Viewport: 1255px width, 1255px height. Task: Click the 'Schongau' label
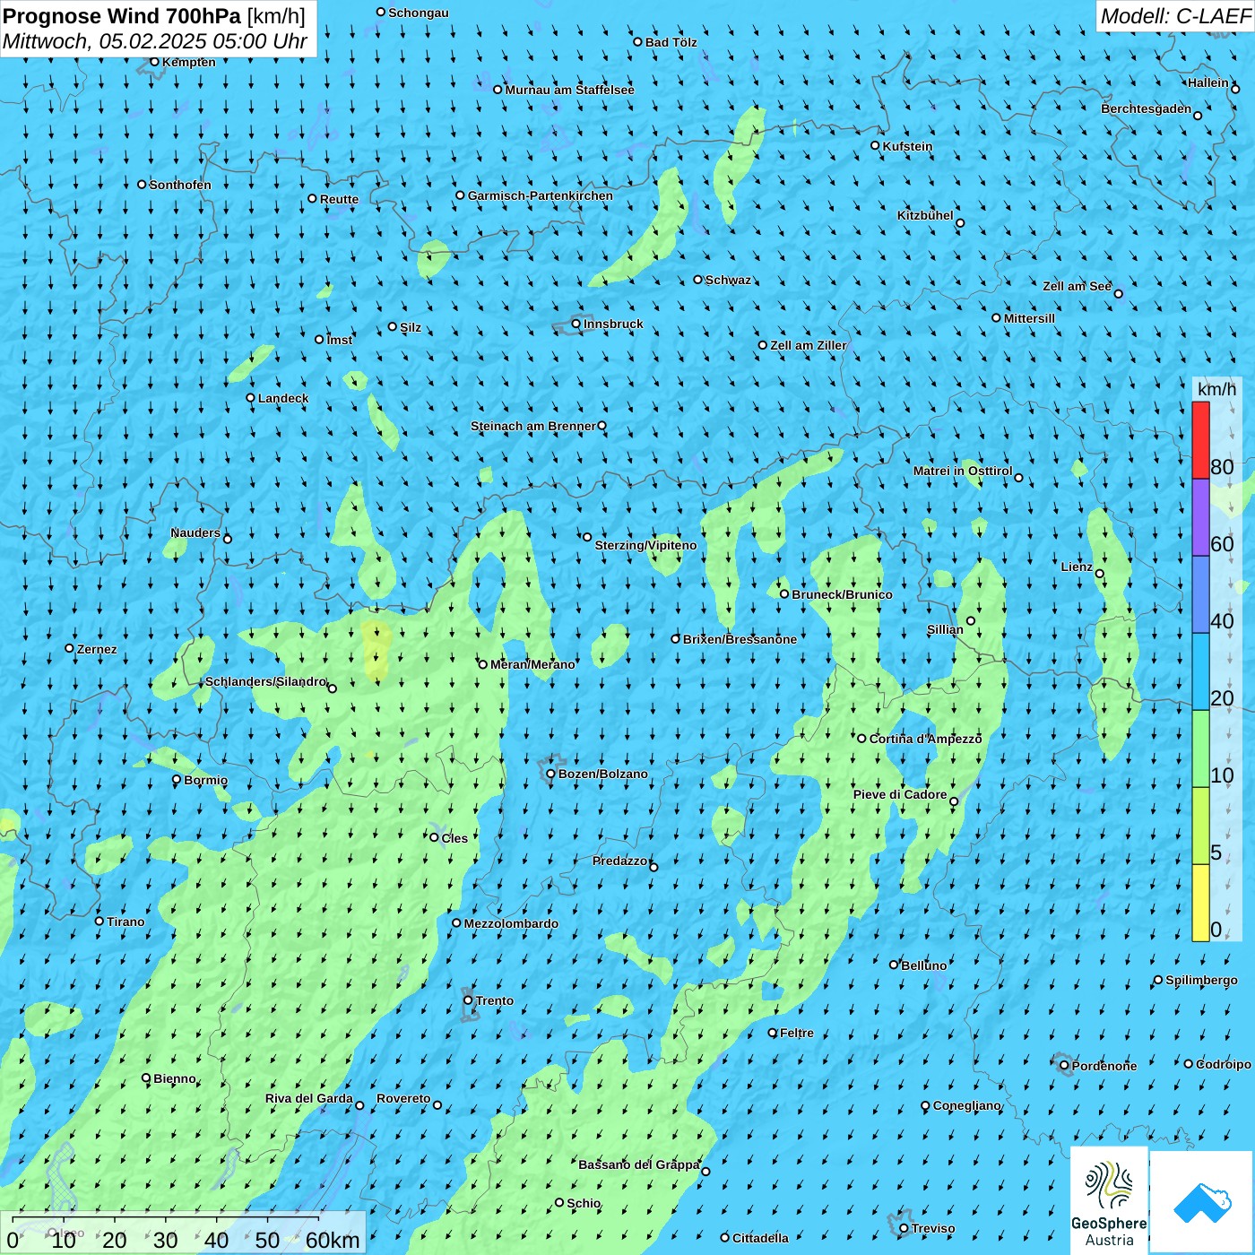418,13
